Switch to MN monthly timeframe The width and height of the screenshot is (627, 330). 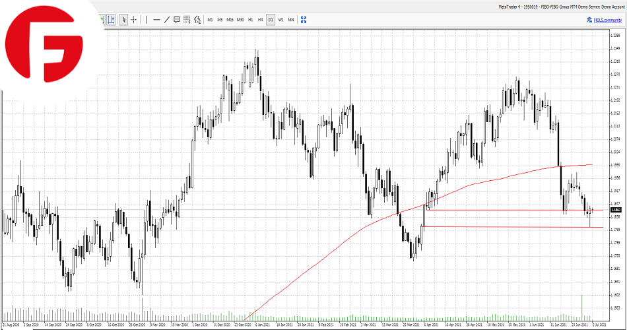[291, 20]
